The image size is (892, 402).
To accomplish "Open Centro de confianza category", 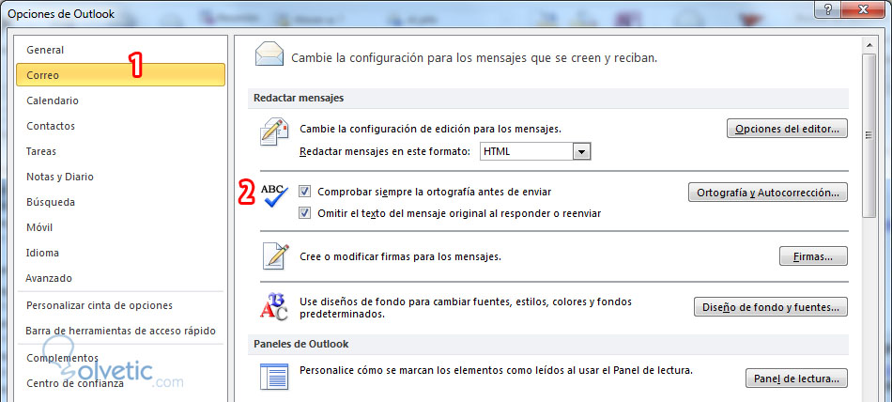I will pyautogui.click(x=121, y=383).
